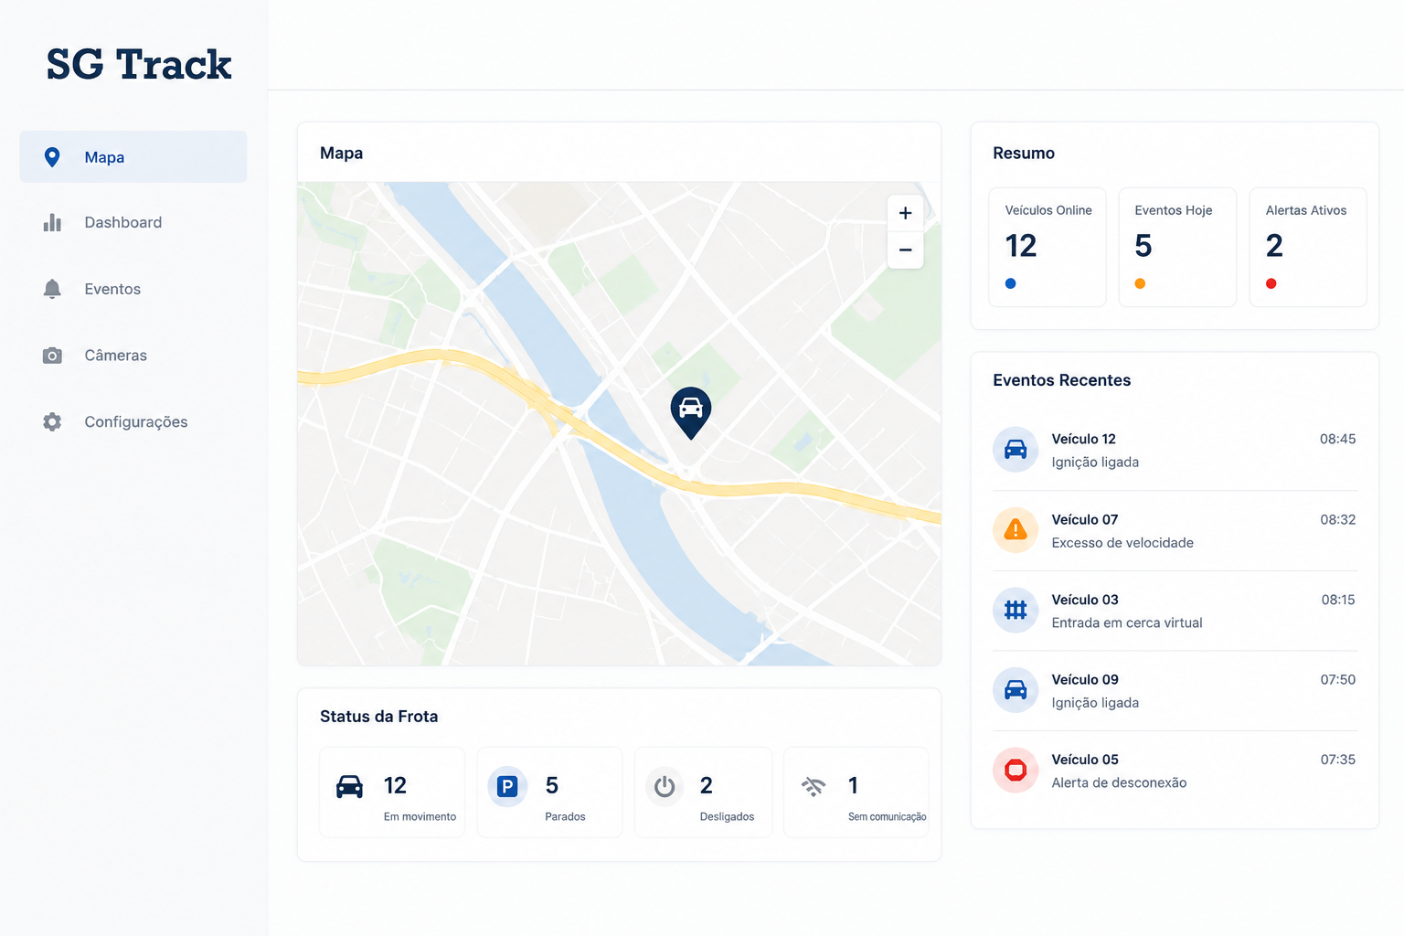Viewport: 1404px width, 936px height.
Task: Click the Excesso de velocidade description
Action: click(1122, 543)
